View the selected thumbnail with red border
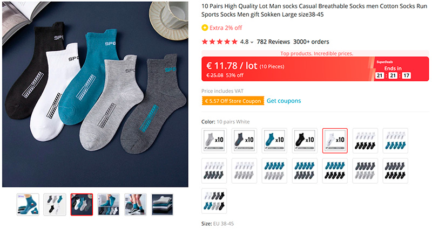Viewport: 432px width, 229px height. [x=82, y=205]
